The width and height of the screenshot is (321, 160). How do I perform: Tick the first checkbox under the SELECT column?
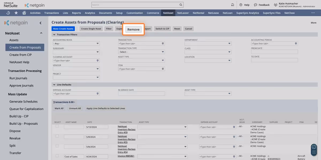[x=57, y=127]
